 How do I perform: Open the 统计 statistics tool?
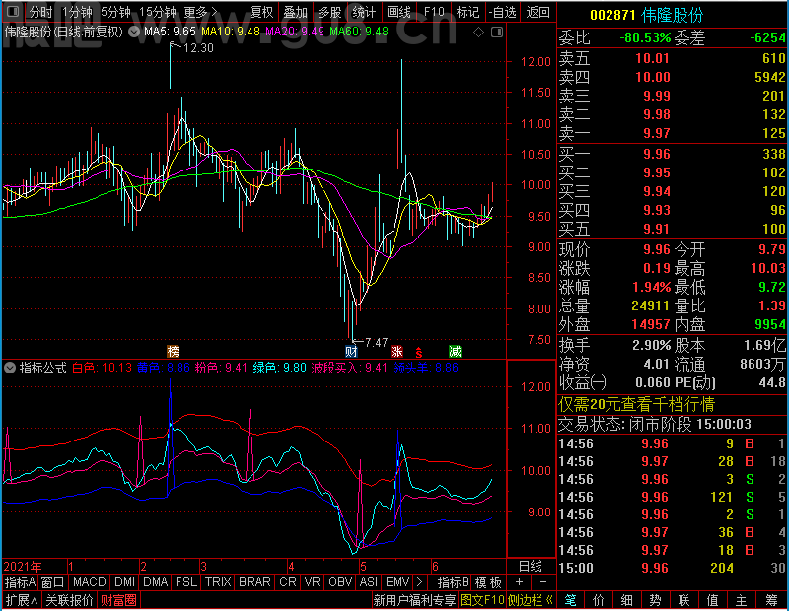click(x=364, y=12)
